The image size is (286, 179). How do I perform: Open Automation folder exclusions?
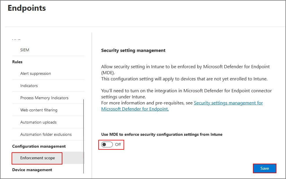tap(46, 134)
